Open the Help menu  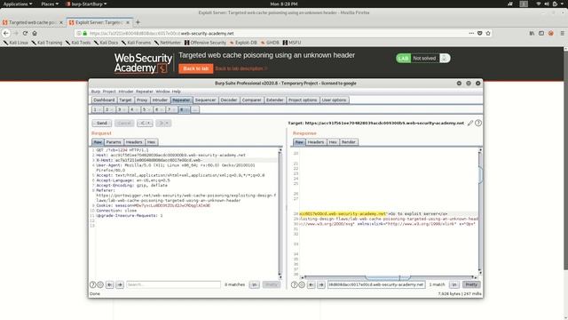pyautogui.click(x=177, y=92)
